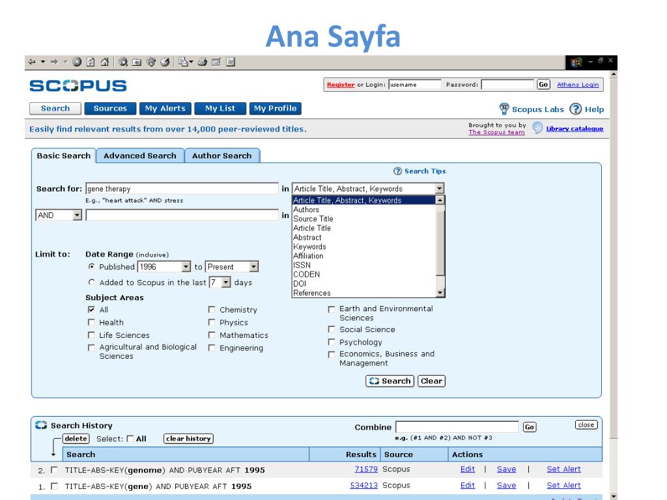
Task: Open the Mail icon dropdown arrow
Action: [x=191, y=62]
